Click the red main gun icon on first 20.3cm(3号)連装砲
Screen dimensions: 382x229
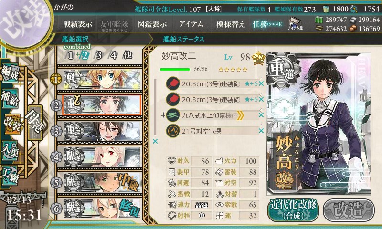click(x=173, y=83)
